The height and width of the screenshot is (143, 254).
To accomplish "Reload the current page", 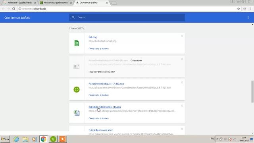I will pos(14,9).
